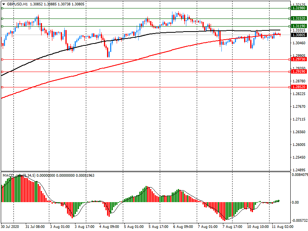308x231 pixels.
Task: Grab the left handle of the 1.31980 line
Action: (2, 8)
